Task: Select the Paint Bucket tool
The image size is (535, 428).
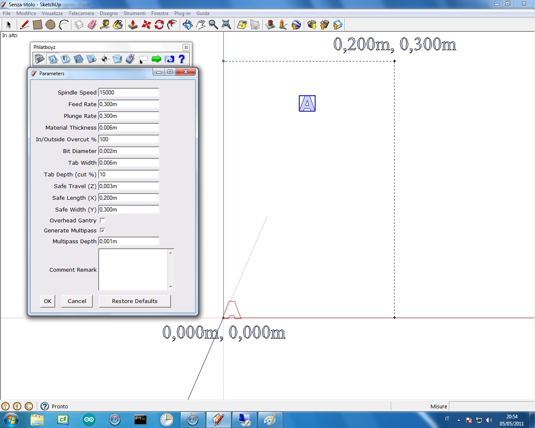Action: point(118,25)
